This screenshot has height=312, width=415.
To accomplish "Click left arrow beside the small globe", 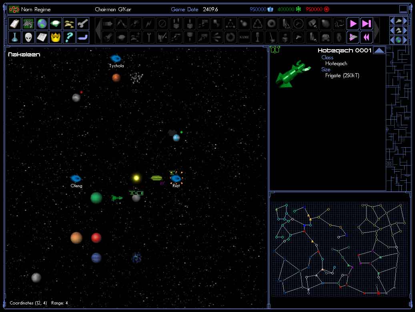I will 392,40.
